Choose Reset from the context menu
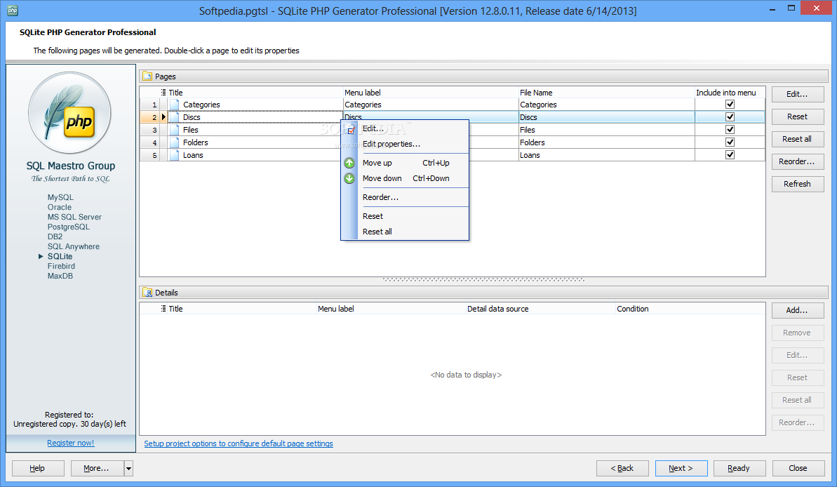Image resolution: width=837 pixels, height=487 pixels. (x=405, y=216)
